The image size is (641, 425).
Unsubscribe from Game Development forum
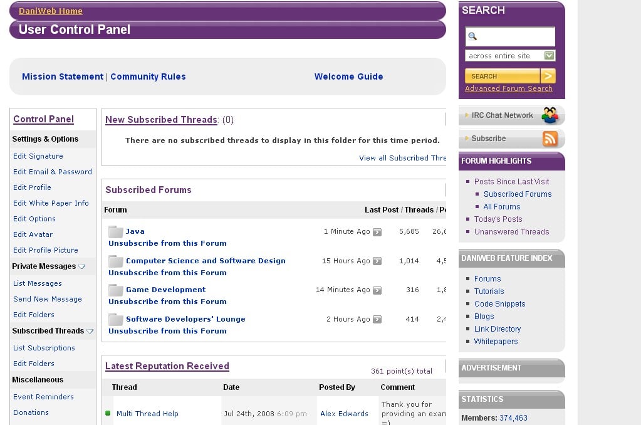click(x=167, y=302)
